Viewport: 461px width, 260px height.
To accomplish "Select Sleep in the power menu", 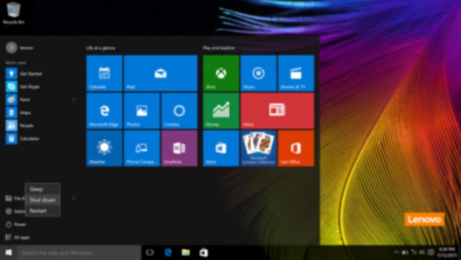I will [x=43, y=189].
